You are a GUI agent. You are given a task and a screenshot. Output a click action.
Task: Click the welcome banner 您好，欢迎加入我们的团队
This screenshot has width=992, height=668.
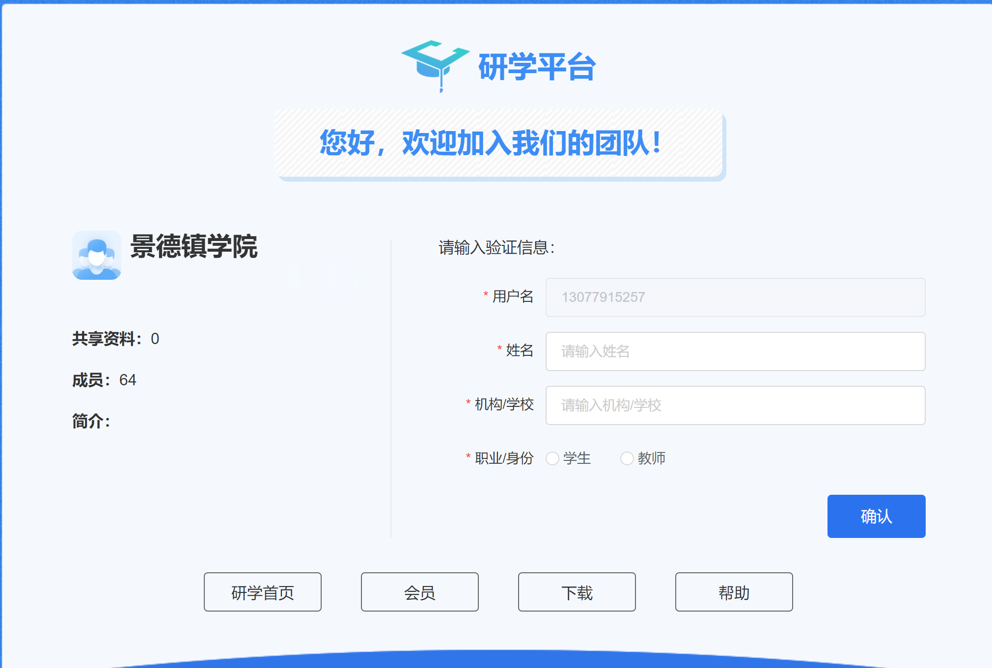click(x=499, y=143)
